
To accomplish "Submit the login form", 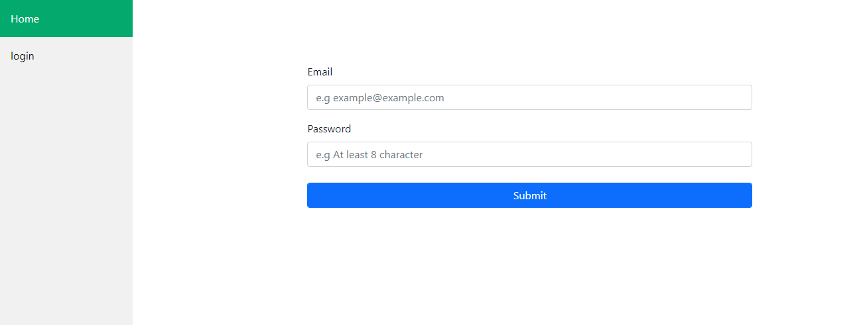I will tap(529, 195).
